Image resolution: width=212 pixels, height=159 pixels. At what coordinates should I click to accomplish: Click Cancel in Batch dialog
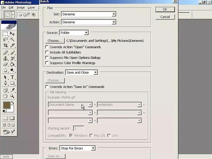pyautogui.click(x=165, y=17)
